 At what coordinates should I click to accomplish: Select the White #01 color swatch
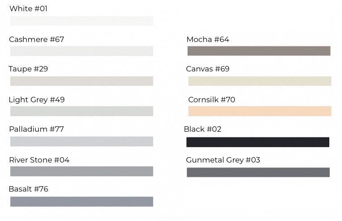tap(81, 21)
